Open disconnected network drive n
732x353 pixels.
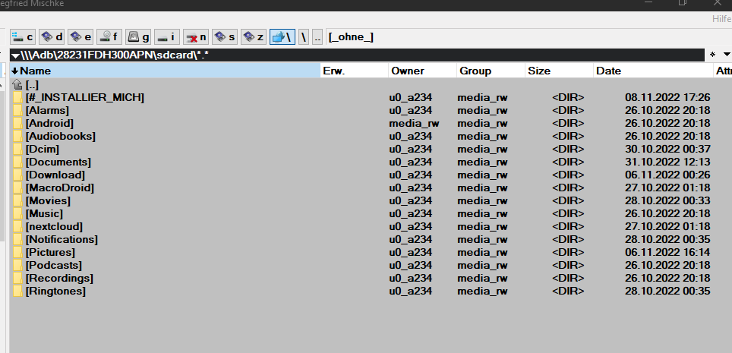[196, 36]
